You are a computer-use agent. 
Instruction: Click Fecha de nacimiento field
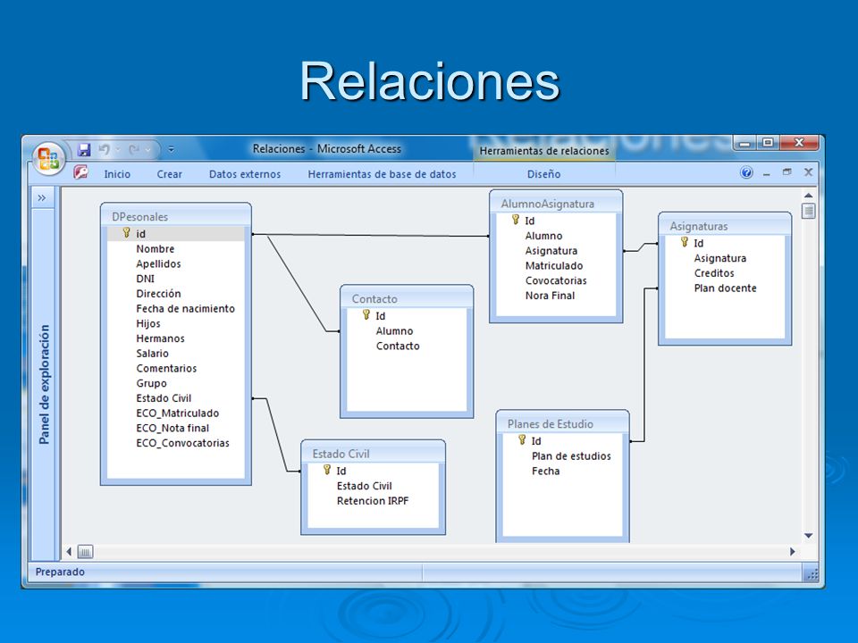[x=186, y=308]
